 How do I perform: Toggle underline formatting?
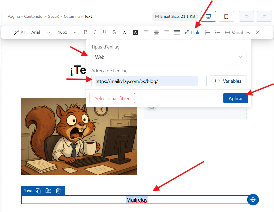(104, 32)
